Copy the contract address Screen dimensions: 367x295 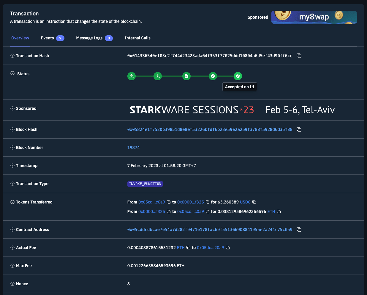point(299,230)
